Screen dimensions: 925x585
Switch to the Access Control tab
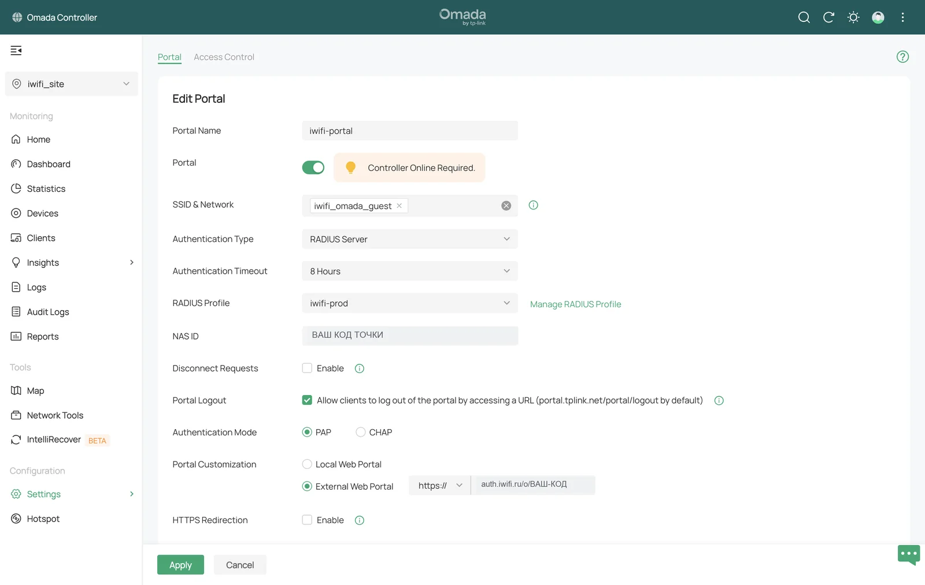pos(224,57)
